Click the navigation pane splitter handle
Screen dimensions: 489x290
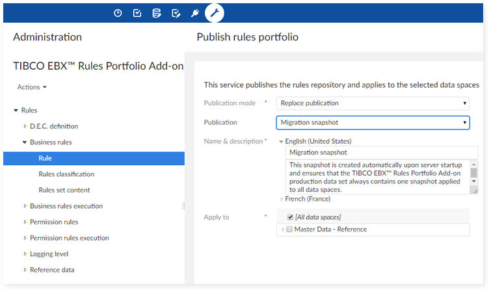point(183,205)
